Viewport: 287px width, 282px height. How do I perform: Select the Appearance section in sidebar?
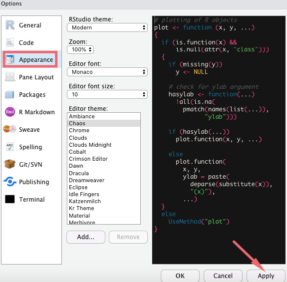(30, 60)
